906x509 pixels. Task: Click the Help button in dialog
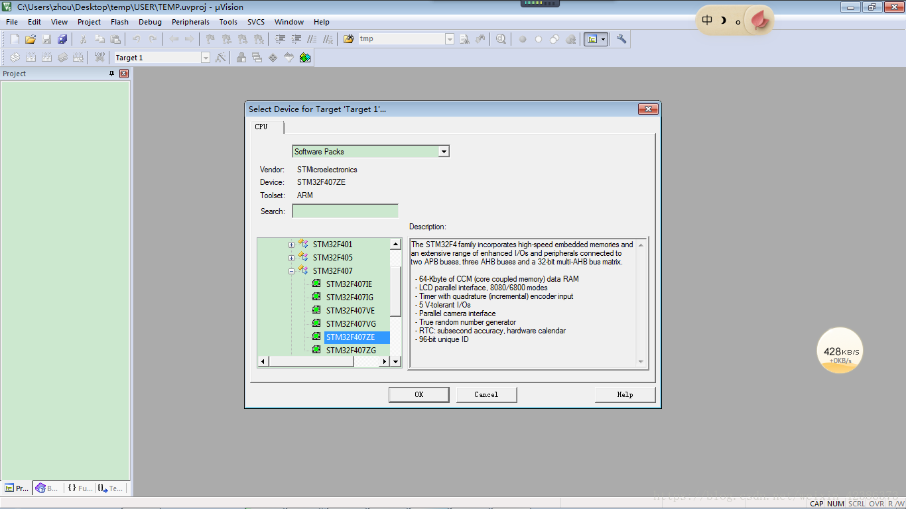625,394
